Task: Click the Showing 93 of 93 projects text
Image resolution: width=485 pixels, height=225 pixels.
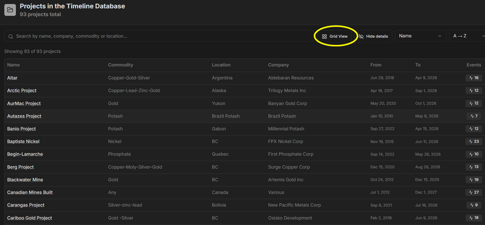Action: click(32, 51)
